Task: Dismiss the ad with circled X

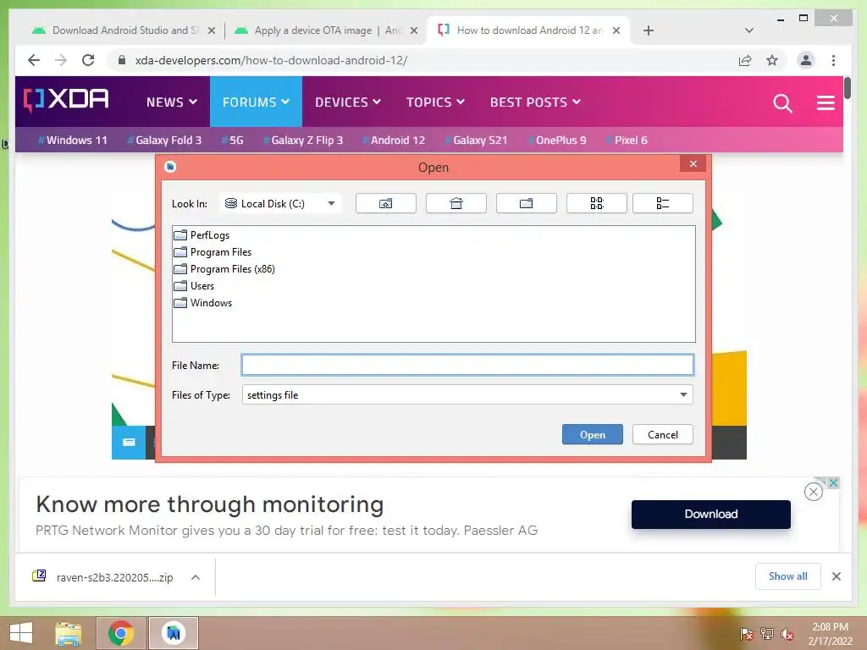Action: coord(814,492)
